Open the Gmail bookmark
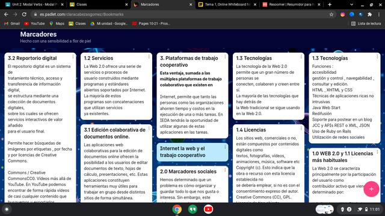 [12, 23]
